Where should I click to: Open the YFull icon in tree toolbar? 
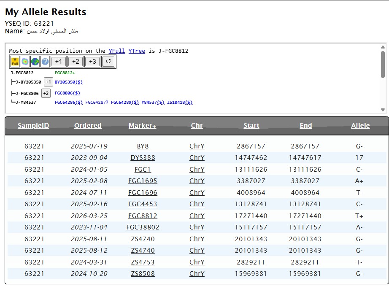click(x=15, y=62)
